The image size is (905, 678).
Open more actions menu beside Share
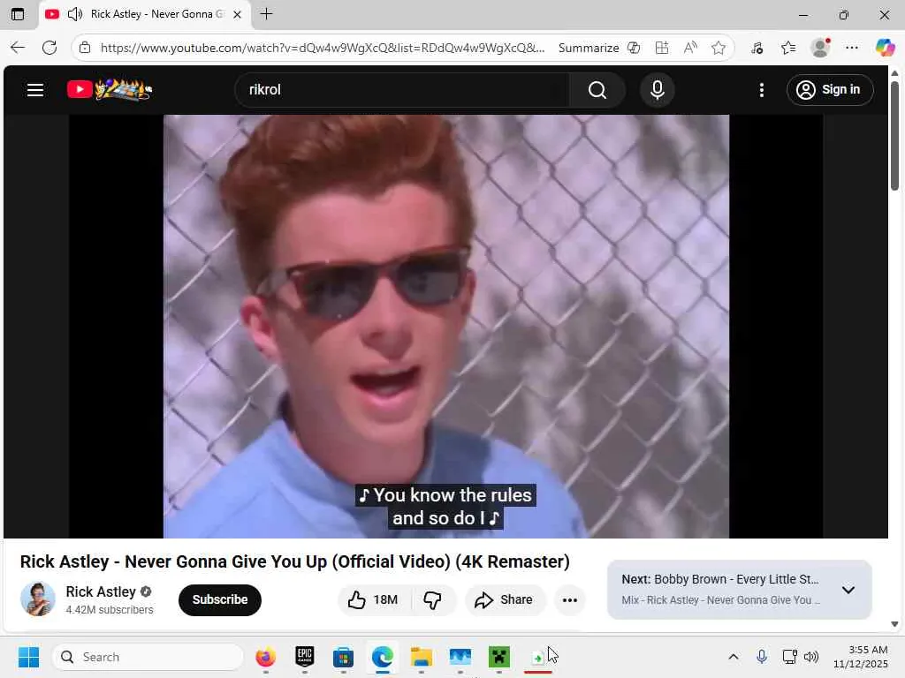(570, 599)
